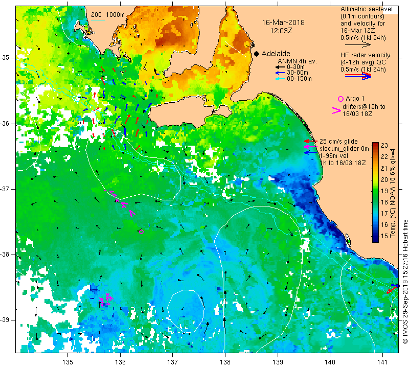This screenshot has width=409, height=368.
Task: Click the magenta drifter cluster near 136E 38.7S
Action: 106,298
